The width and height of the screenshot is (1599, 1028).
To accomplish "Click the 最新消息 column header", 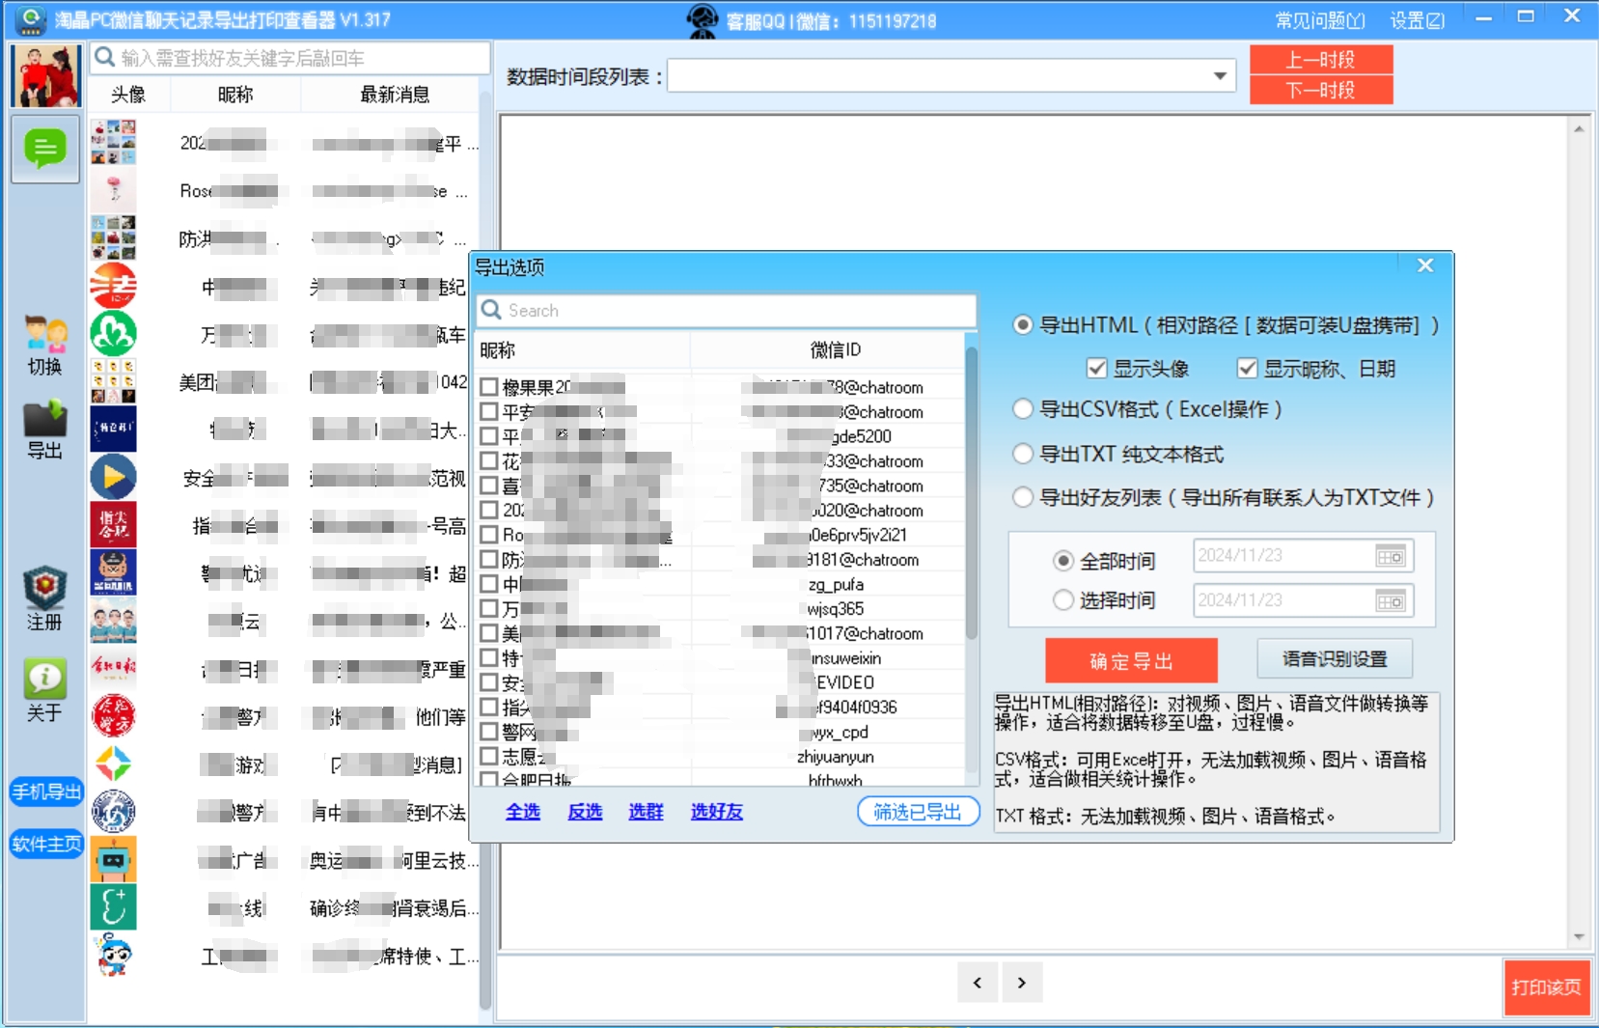I will (x=395, y=94).
